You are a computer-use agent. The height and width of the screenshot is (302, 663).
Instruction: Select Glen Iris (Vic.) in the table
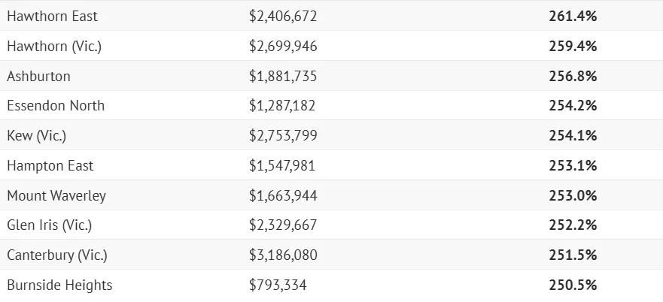tap(49, 225)
